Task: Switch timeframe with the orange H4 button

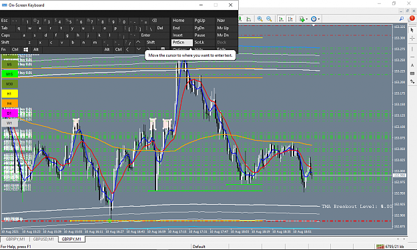Action: pyautogui.click(x=10, y=103)
